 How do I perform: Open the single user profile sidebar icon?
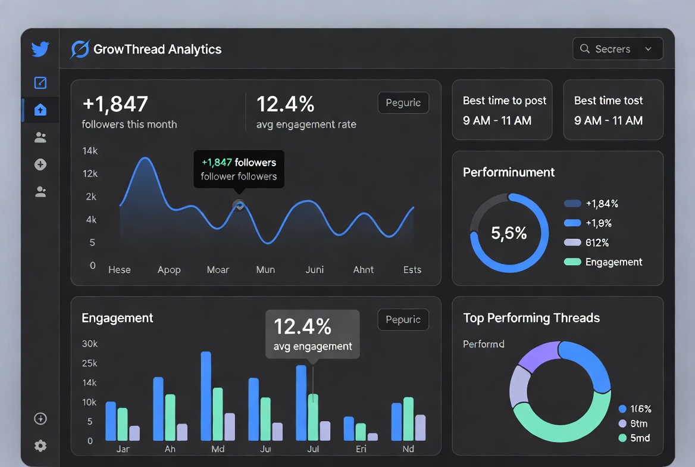click(40, 192)
